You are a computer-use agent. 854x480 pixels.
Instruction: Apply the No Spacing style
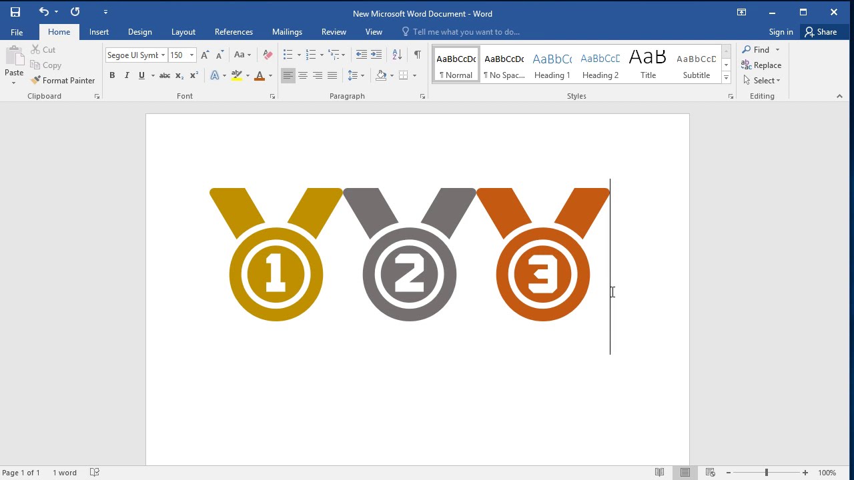coord(504,65)
